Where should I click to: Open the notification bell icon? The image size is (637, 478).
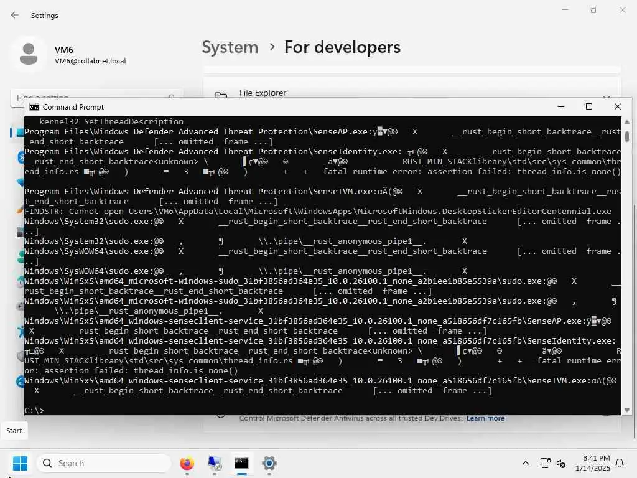[620, 463]
